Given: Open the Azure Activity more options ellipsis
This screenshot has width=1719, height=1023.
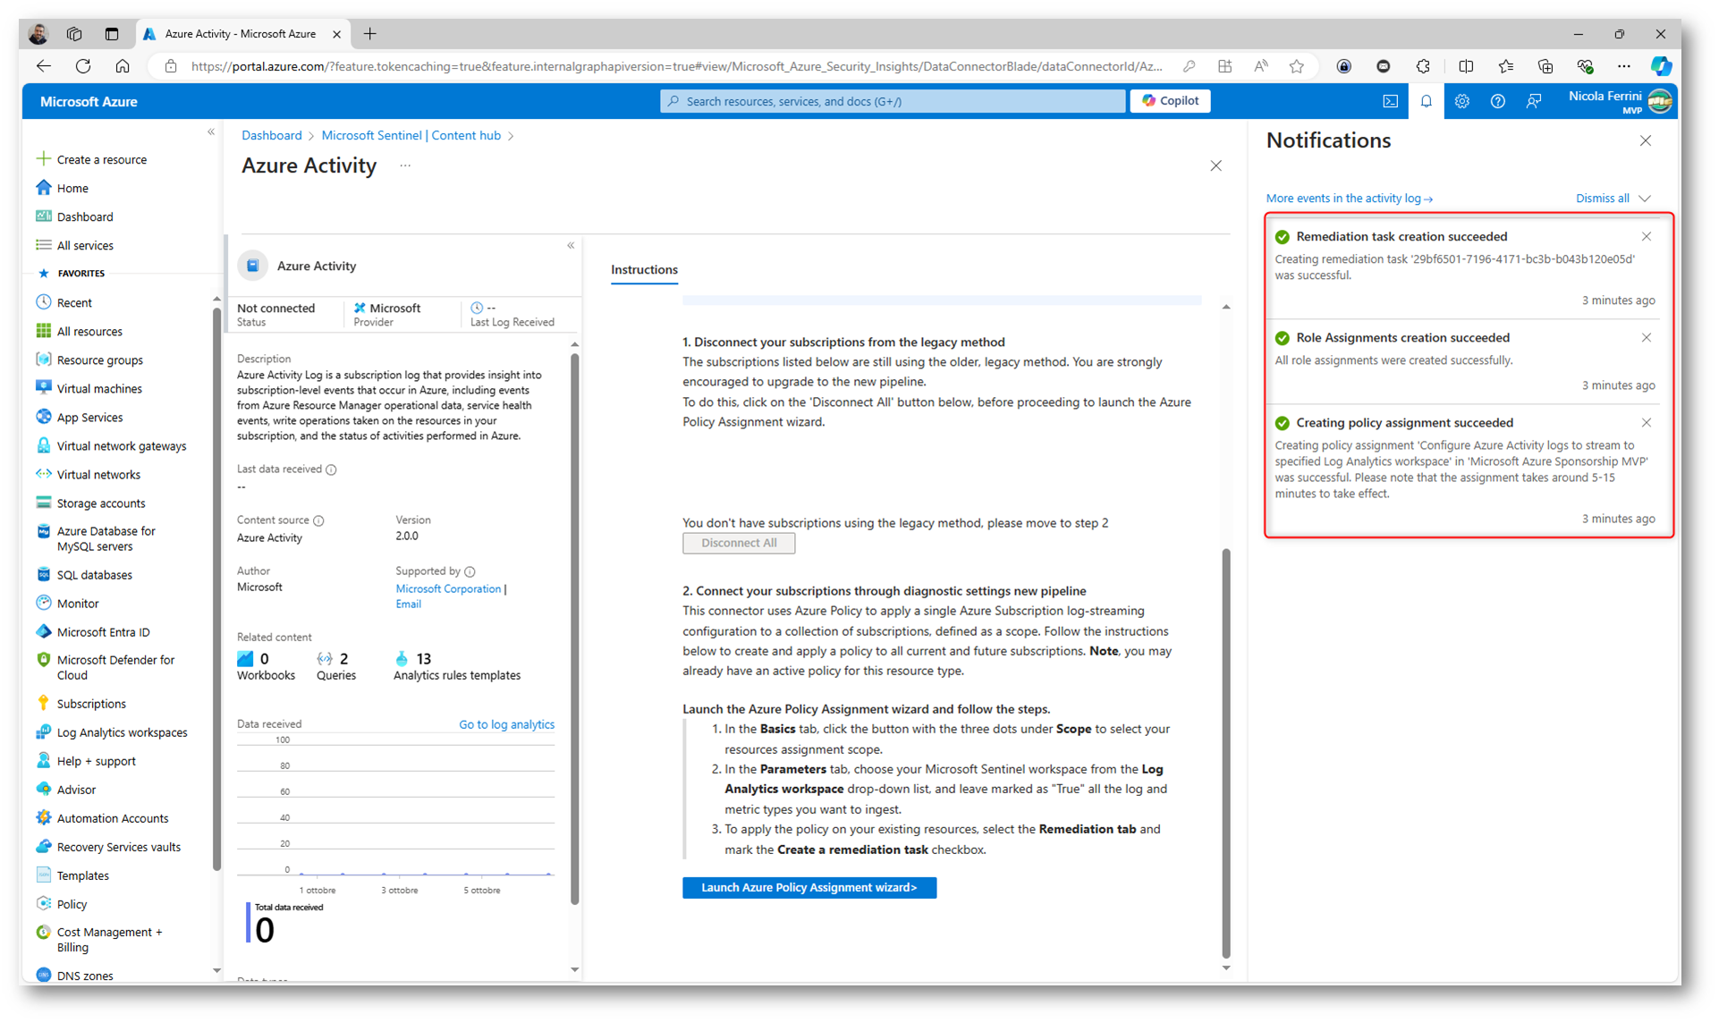Looking at the screenshot, I should (x=405, y=166).
